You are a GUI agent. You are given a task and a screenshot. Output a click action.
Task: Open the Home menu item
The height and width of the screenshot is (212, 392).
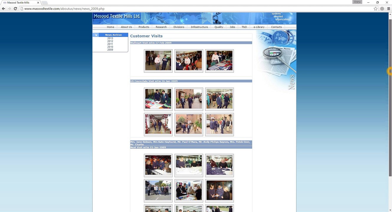pos(111,27)
